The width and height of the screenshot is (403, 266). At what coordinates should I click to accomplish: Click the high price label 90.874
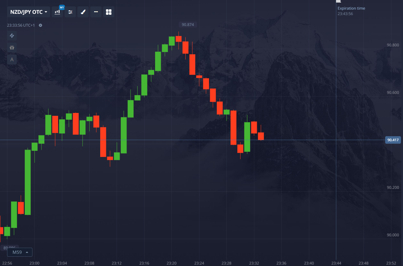click(x=188, y=24)
